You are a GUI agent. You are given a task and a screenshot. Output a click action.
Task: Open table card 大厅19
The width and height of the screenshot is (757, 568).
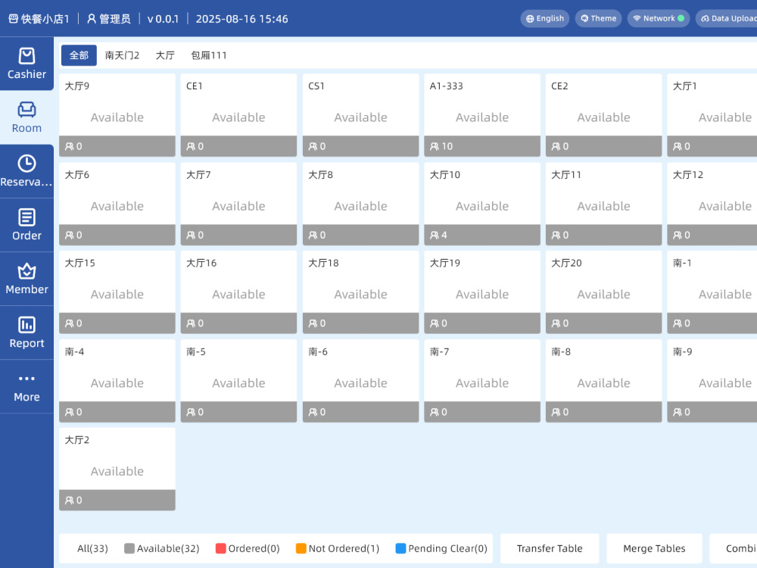[x=482, y=292]
